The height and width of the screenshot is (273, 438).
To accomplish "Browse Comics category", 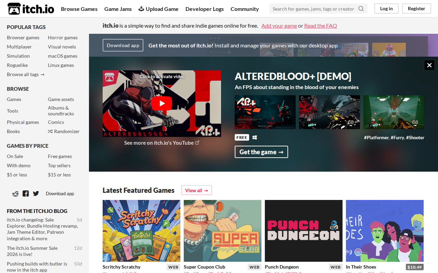I will [x=56, y=122].
